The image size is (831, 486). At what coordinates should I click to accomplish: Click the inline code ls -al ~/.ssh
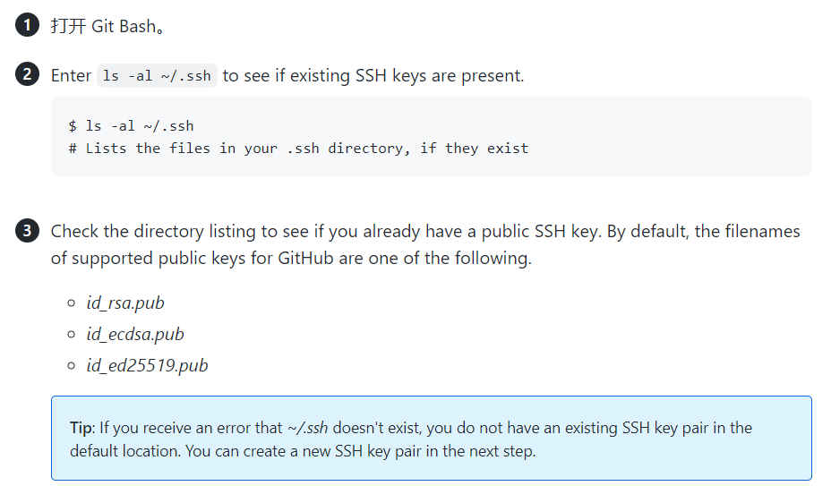[x=157, y=76]
